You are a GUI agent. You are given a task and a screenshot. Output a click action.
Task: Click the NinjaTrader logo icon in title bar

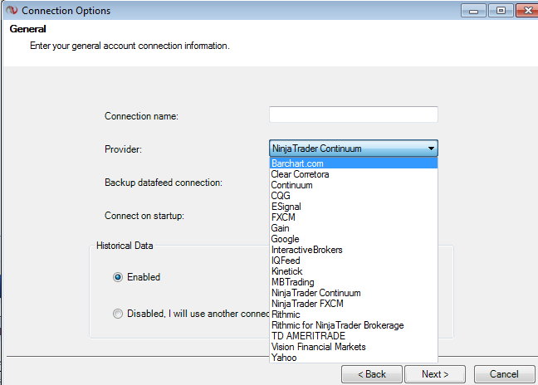(x=12, y=10)
